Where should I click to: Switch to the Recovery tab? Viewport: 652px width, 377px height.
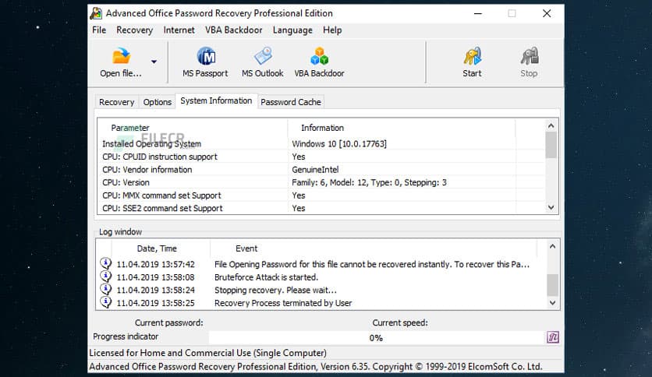click(116, 102)
